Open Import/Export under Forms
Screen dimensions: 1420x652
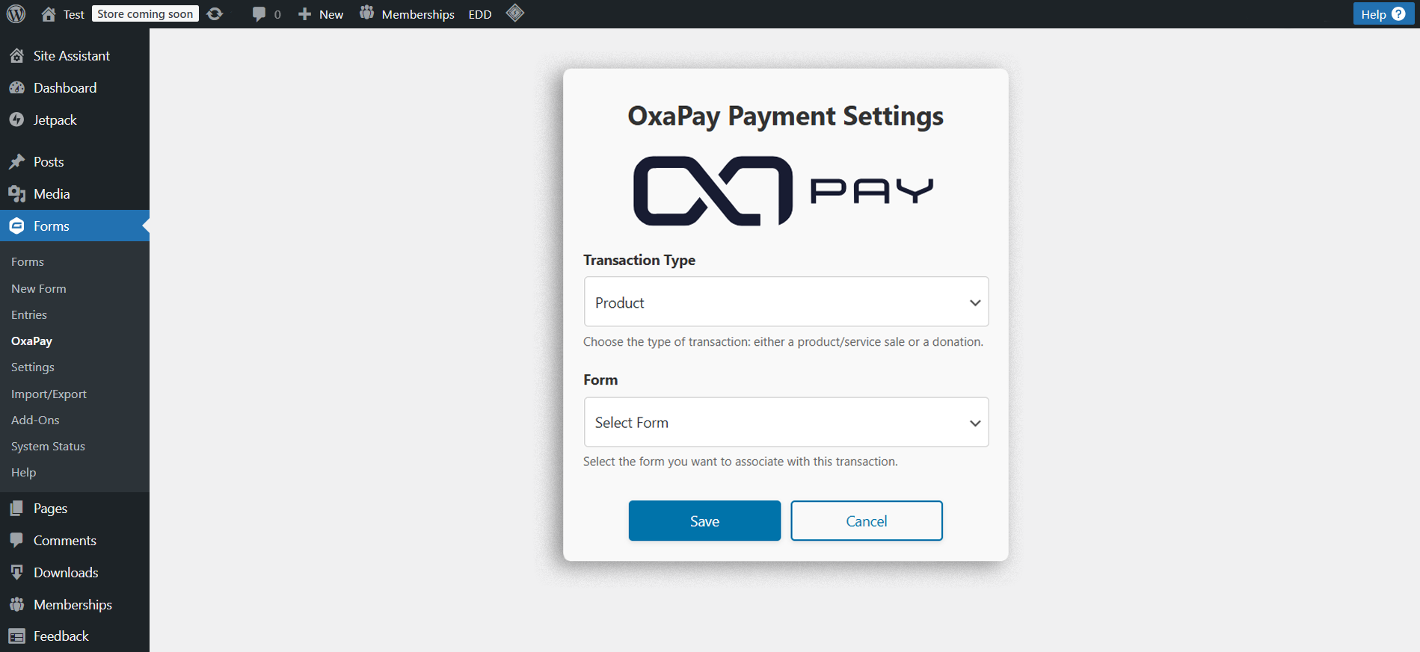pyautogui.click(x=49, y=394)
